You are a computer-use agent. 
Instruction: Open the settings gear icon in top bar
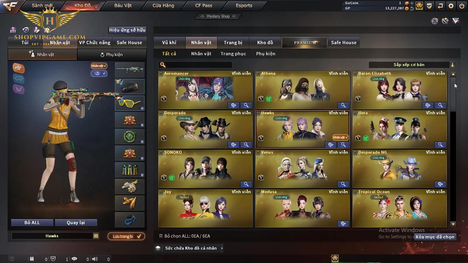pos(451,6)
